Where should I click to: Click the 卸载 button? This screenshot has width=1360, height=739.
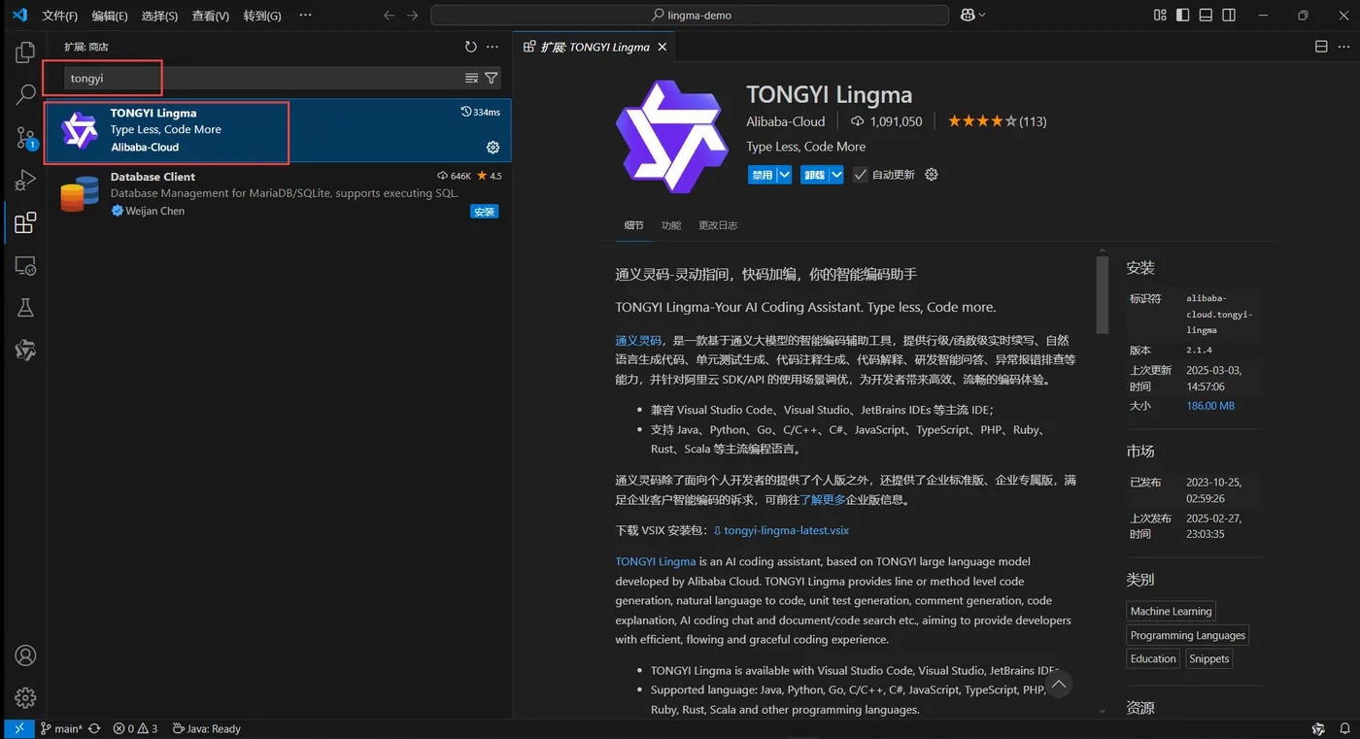814,175
